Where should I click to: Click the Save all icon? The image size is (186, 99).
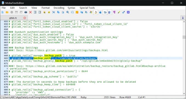pos(21,12)
